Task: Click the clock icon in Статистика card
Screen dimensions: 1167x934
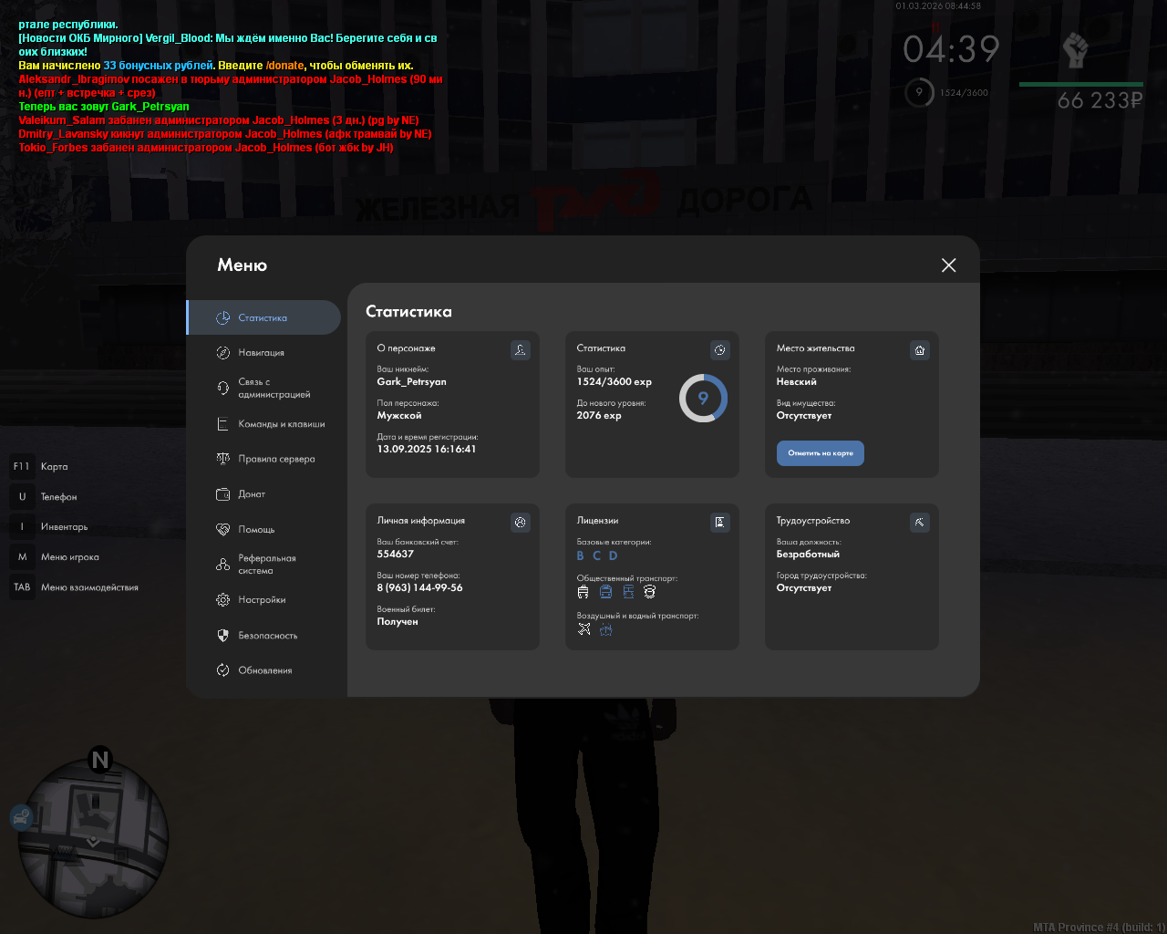Action: coord(720,350)
